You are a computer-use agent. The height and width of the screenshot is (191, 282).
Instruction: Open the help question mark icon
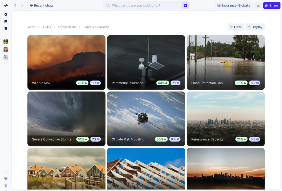click(x=6, y=178)
